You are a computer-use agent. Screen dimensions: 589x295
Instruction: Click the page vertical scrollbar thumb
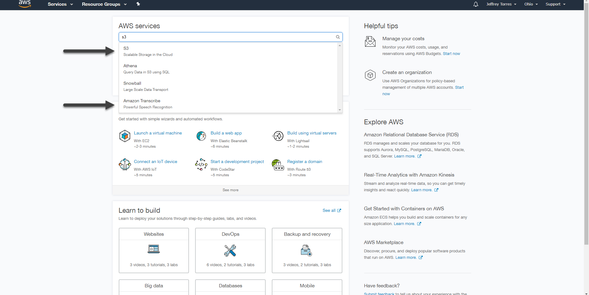pyautogui.click(x=586, y=124)
